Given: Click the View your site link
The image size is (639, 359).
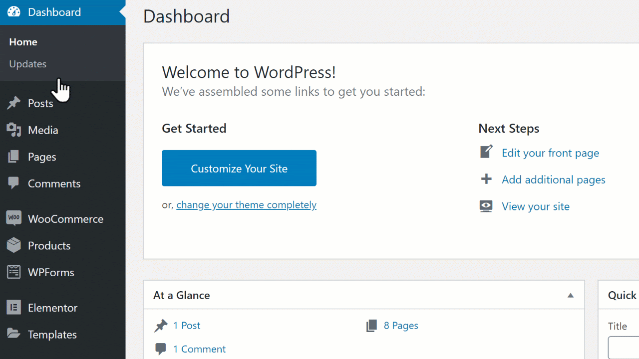Looking at the screenshot, I should click(535, 206).
